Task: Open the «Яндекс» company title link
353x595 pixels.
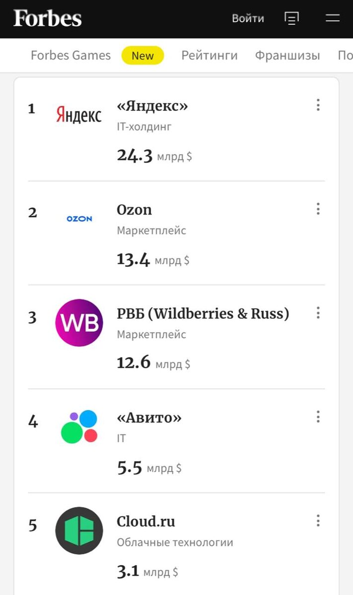Action: [x=152, y=106]
